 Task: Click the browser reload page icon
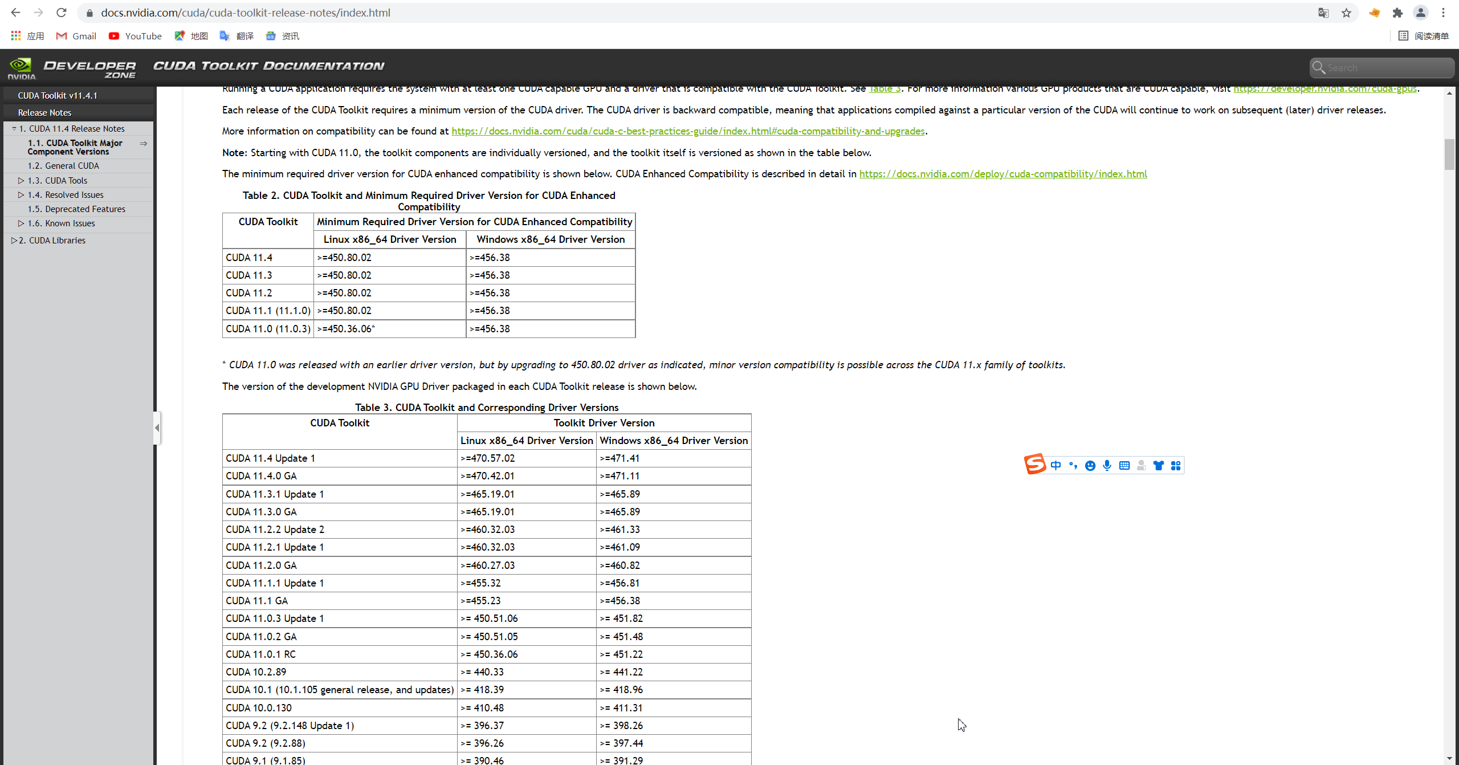tap(62, 13)
